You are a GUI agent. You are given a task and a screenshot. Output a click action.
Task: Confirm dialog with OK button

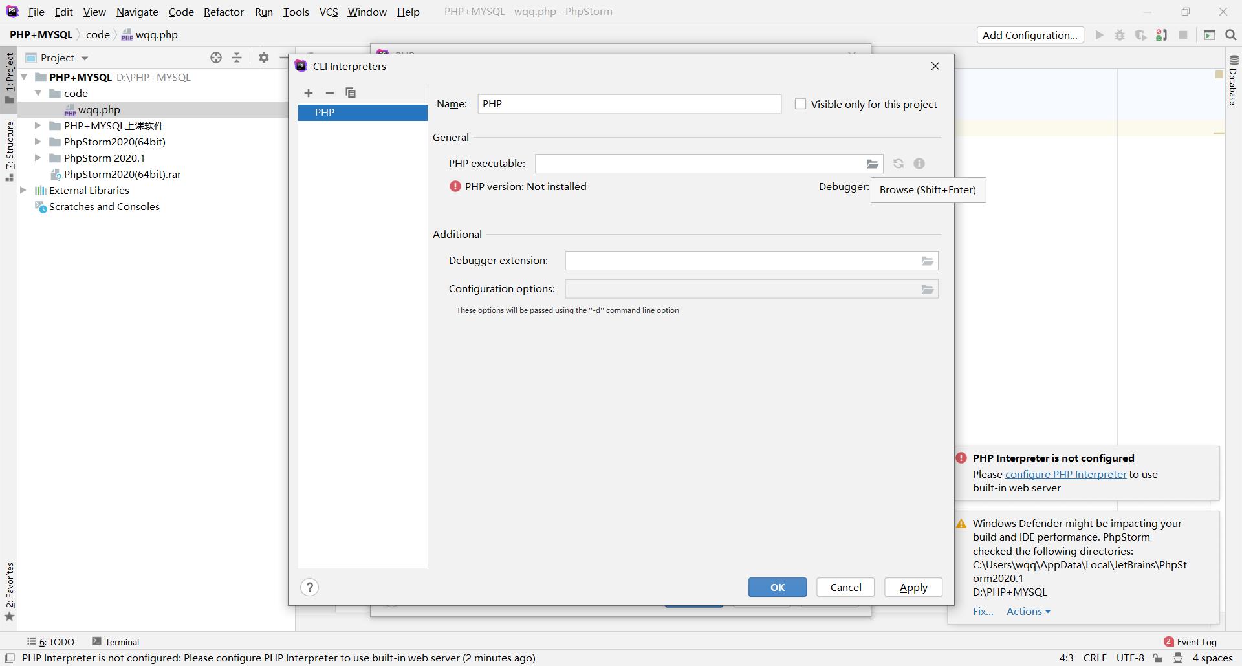pyautogui.click(x=778, y=587)
